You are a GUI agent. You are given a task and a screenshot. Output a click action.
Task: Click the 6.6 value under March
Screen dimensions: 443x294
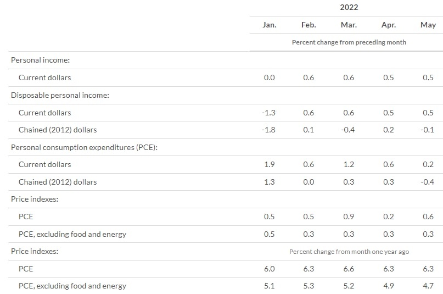(x=349, y=269)
